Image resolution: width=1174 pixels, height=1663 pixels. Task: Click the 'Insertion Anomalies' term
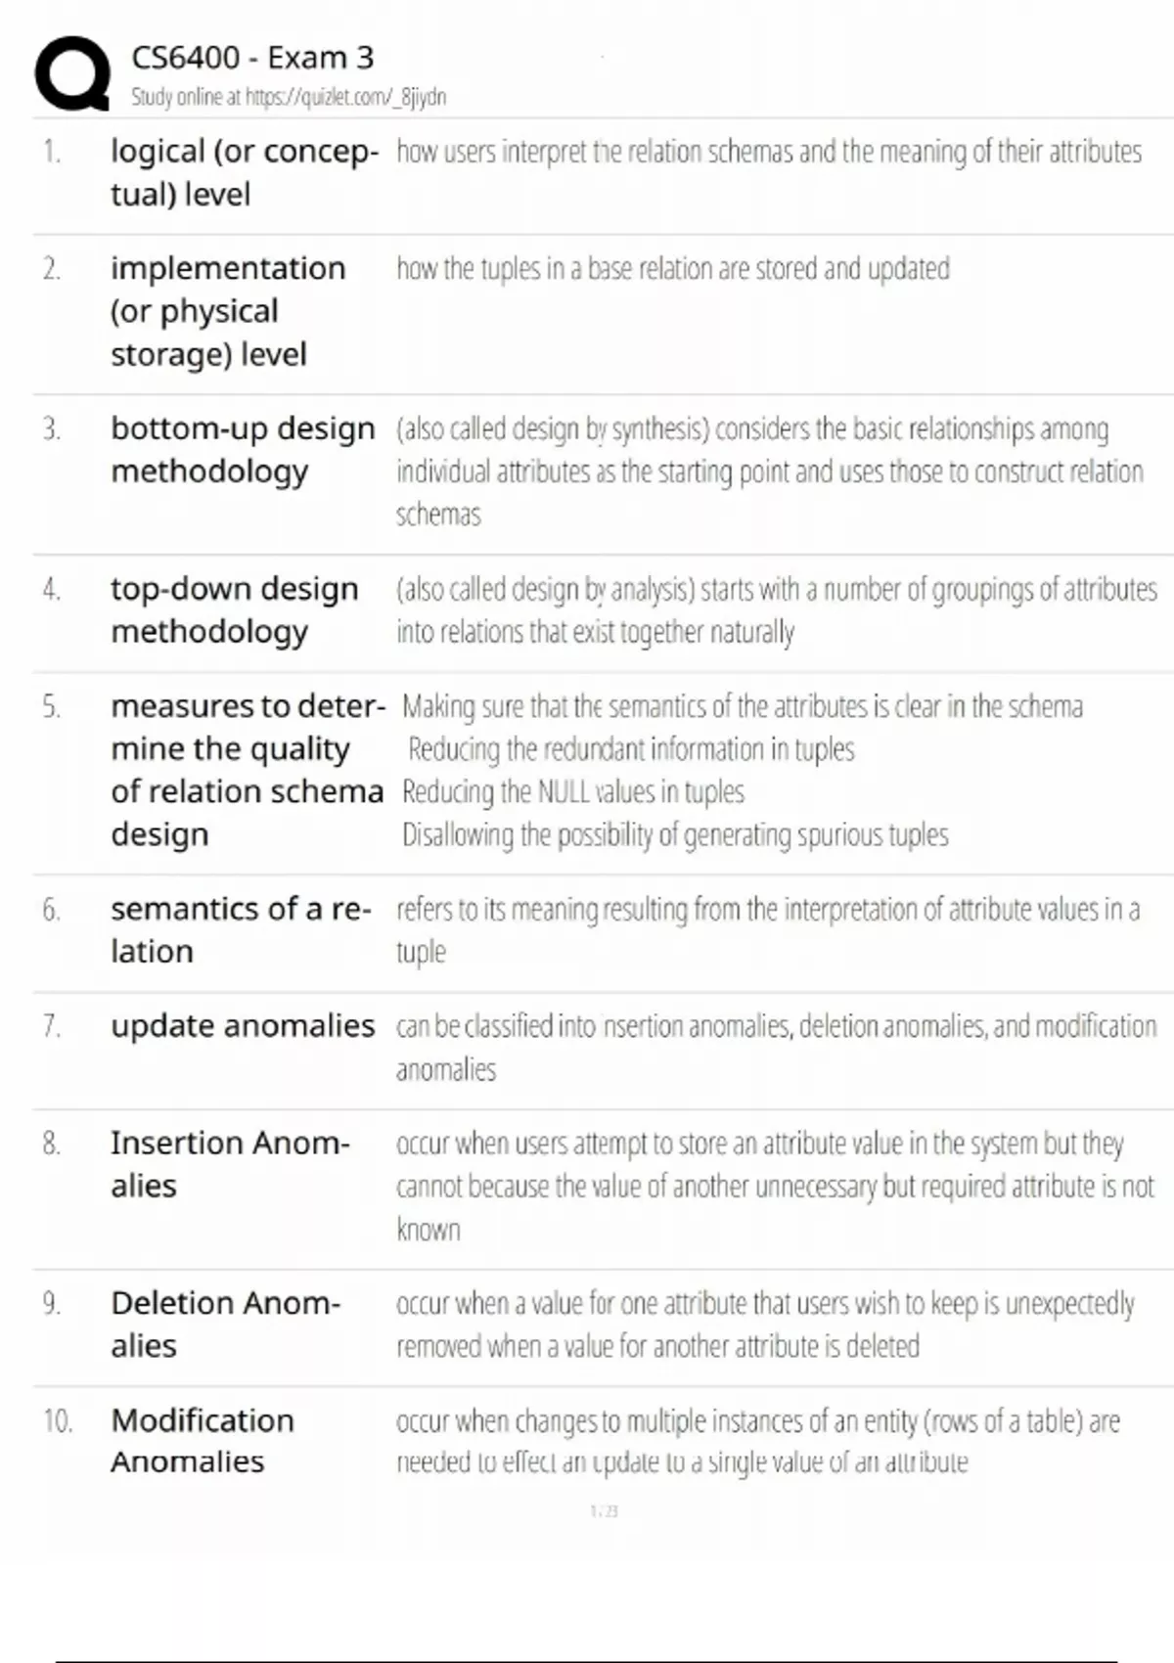[229, 1164]
